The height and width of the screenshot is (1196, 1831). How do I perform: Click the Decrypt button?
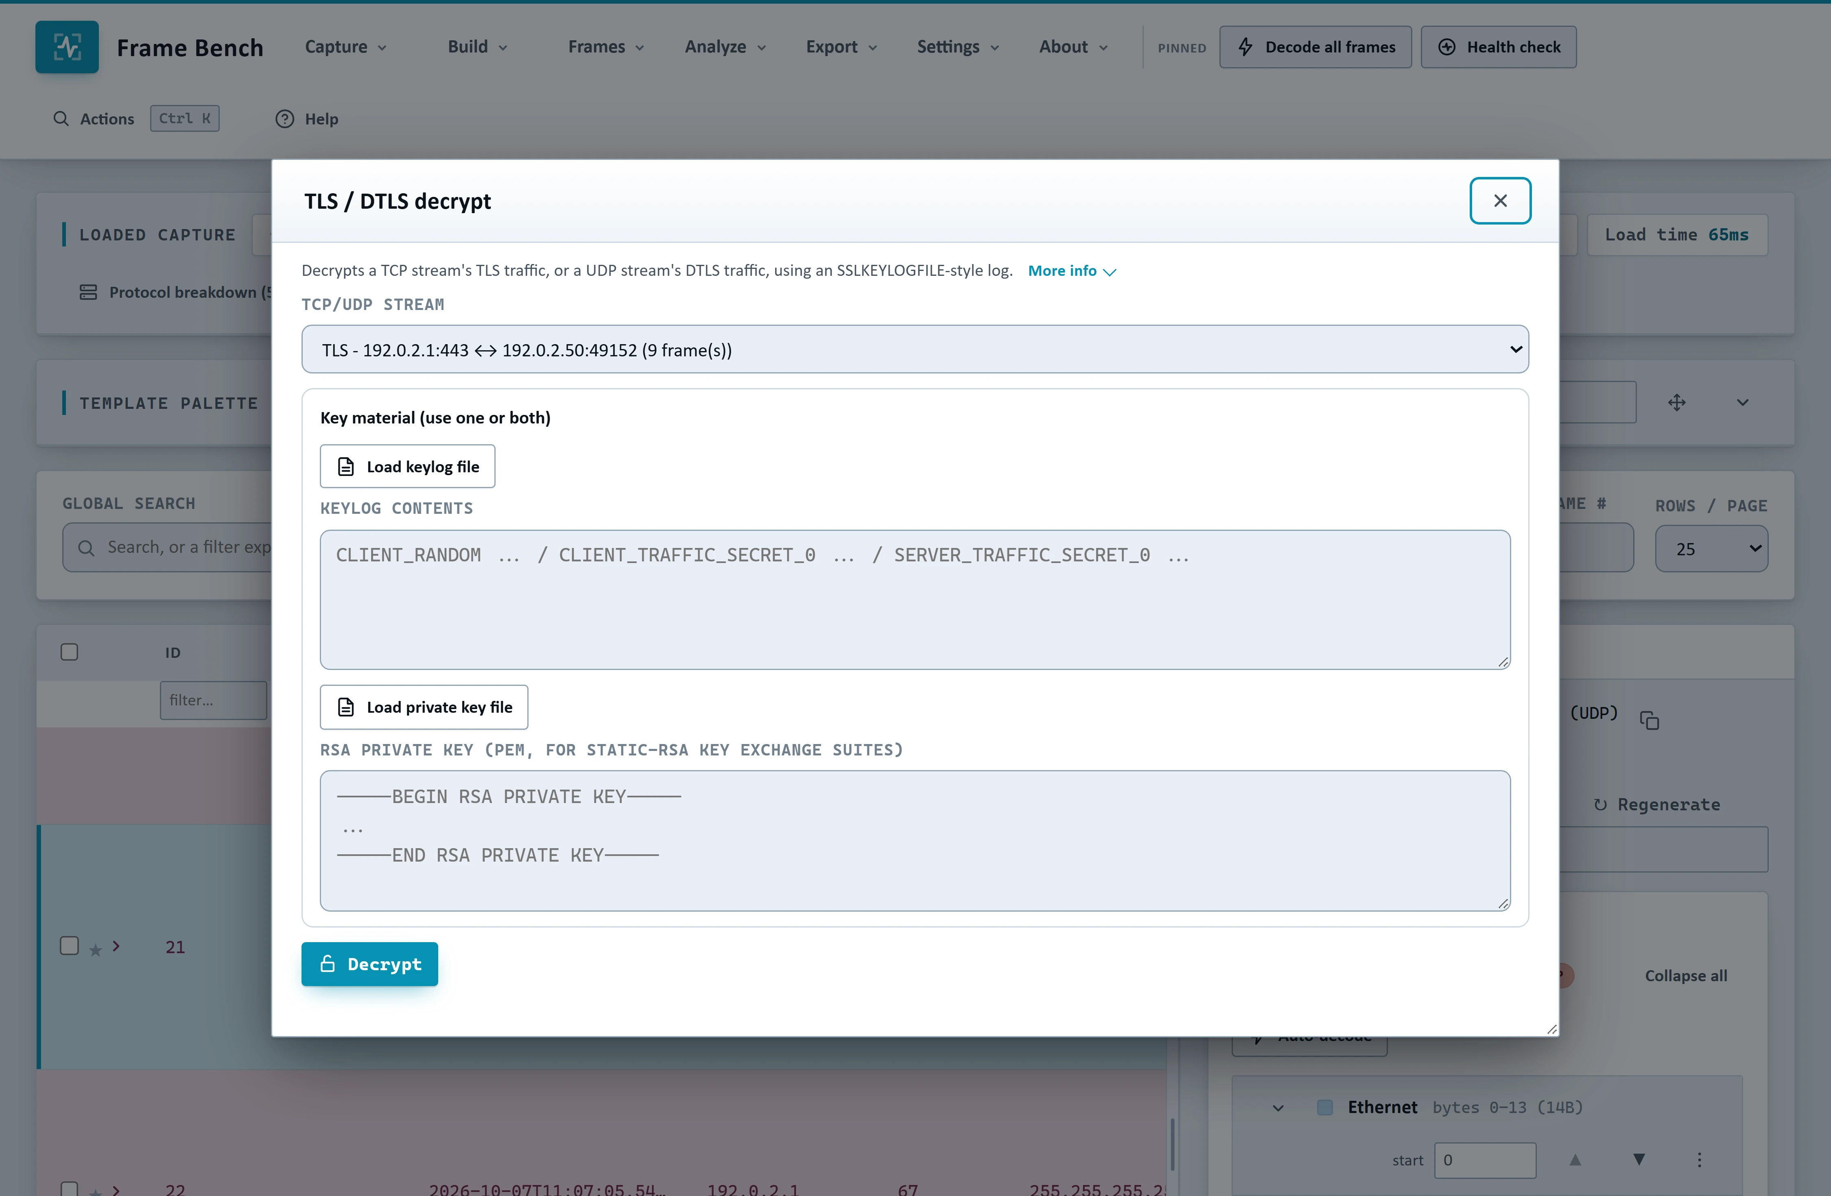369,964
